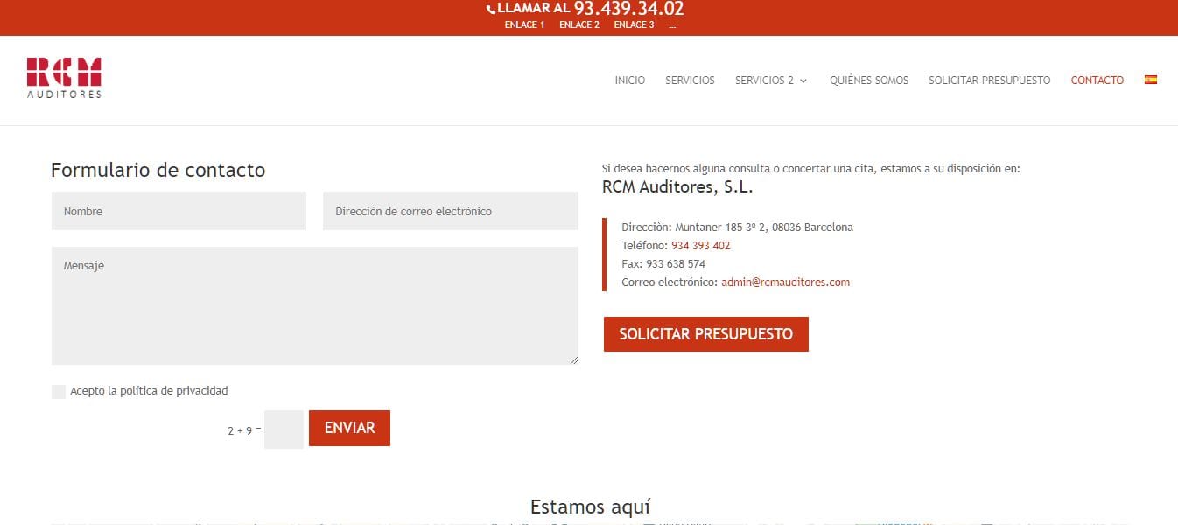The height and width of the screenshot is (525, 1178).
Task: Click the Spanish flag language icon
Action: (x=1150, y=80)
